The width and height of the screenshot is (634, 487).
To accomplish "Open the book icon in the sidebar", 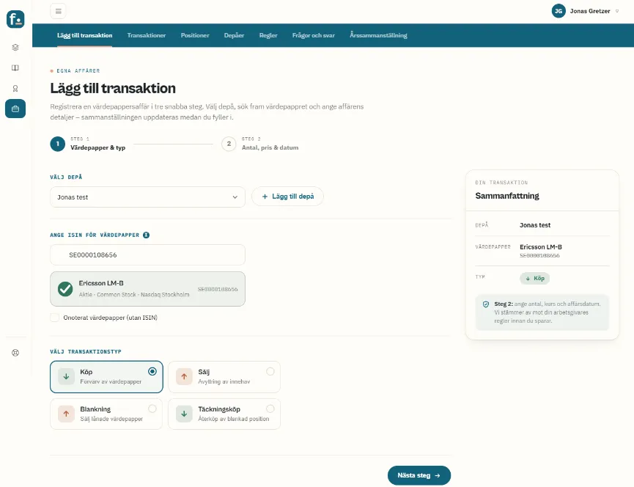I will point(15,68).
